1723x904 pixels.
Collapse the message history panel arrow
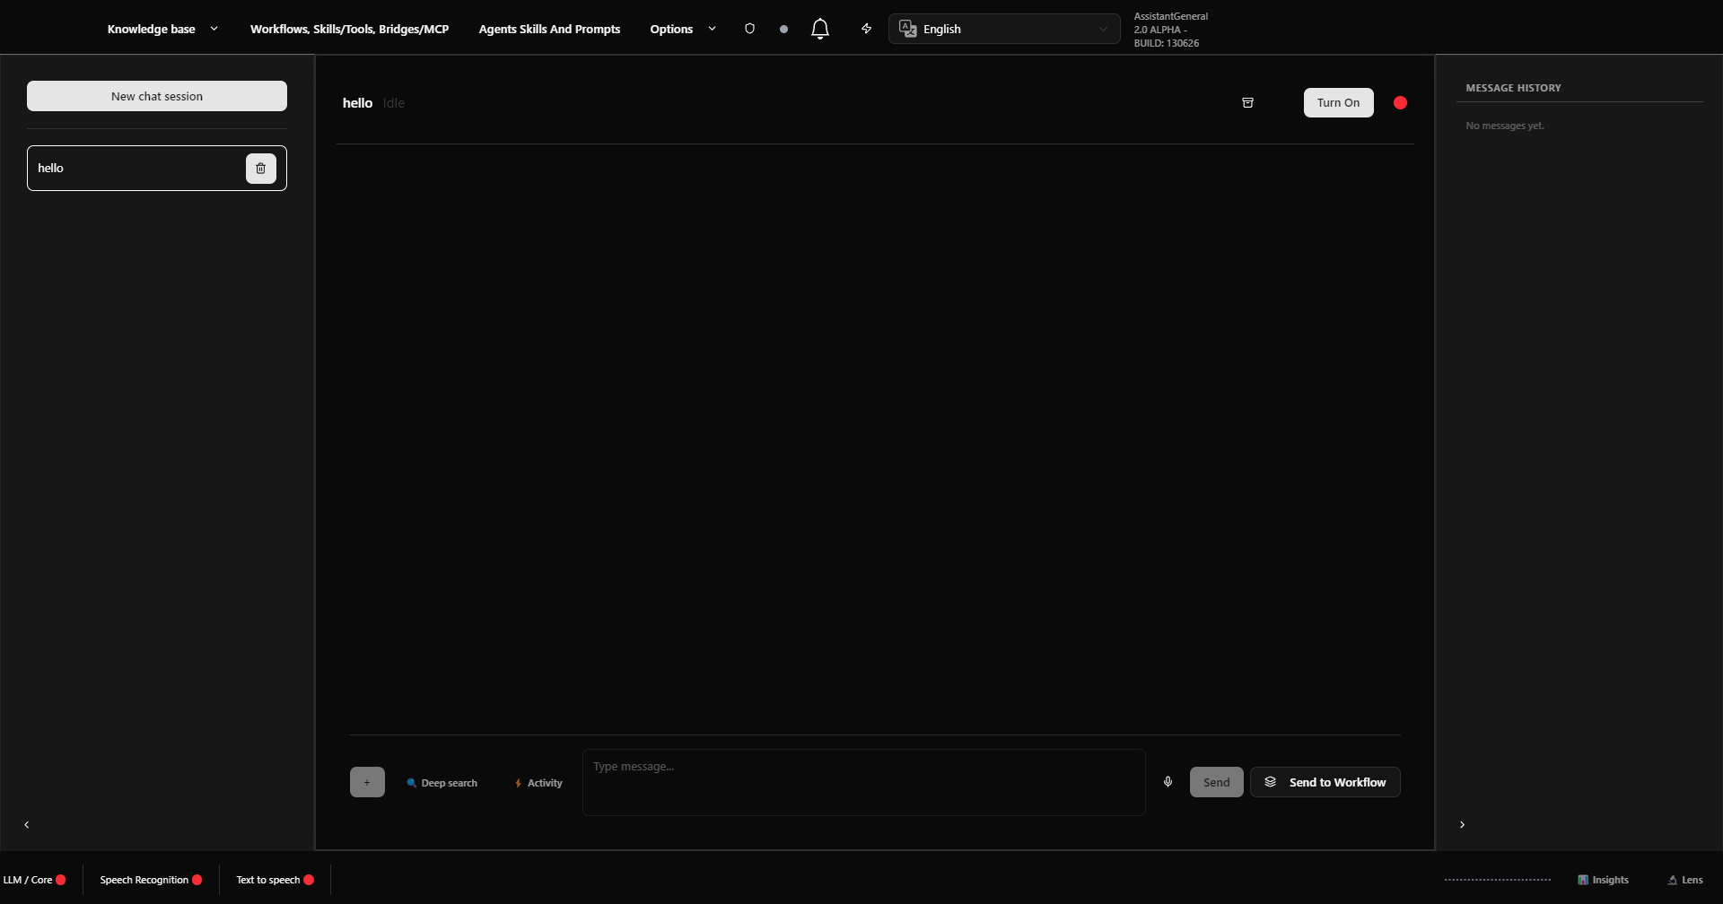tap(1462, 824)
